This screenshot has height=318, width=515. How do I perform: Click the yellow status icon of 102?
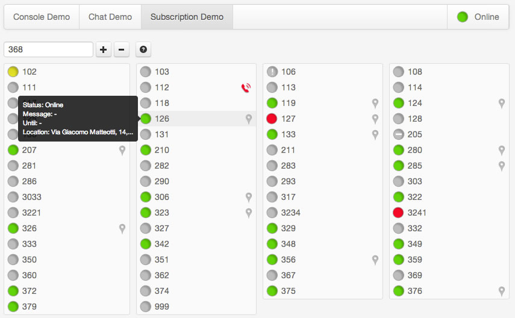click(13, 72)
